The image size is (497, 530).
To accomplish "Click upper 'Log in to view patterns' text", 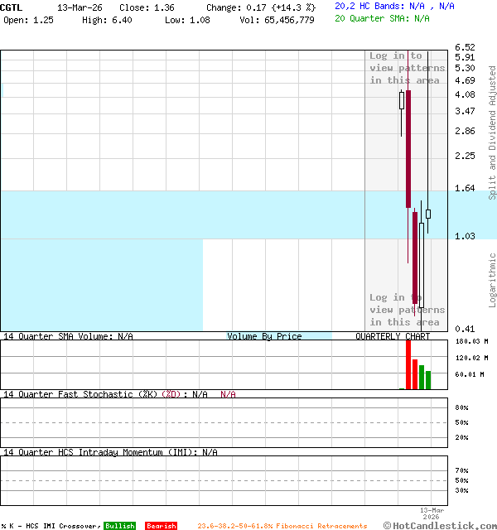I will (407, 69).
